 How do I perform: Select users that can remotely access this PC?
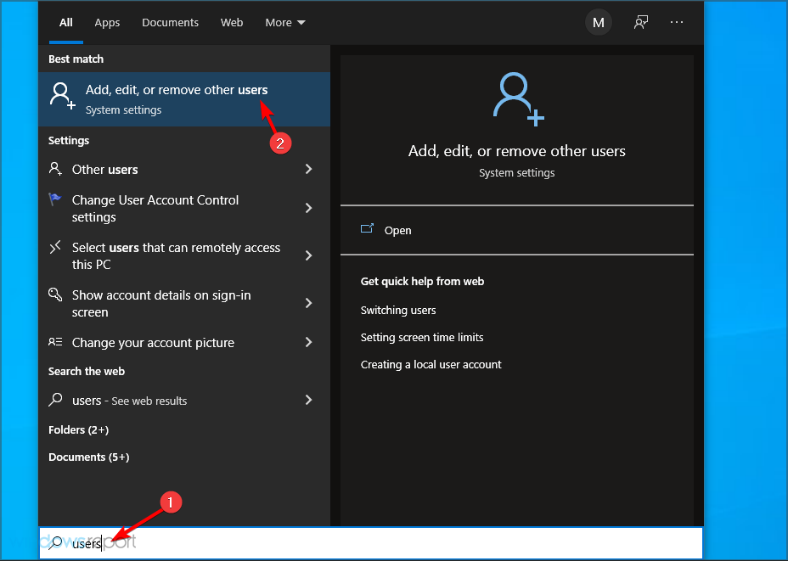pos(184,255)
